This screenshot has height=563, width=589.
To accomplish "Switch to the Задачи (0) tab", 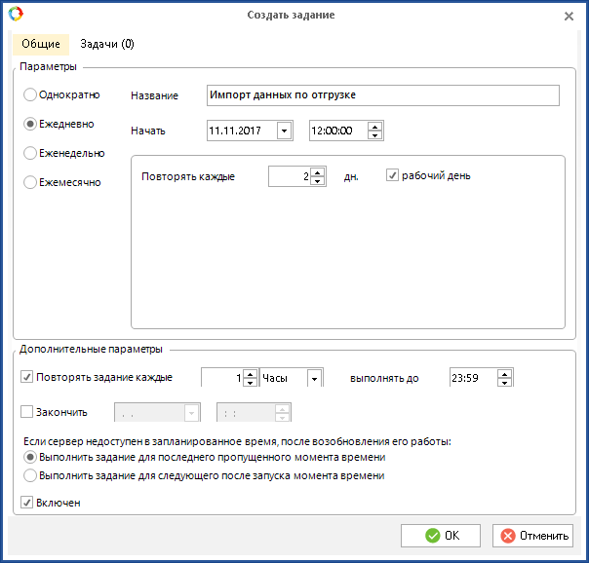I will tap(107, 44).
